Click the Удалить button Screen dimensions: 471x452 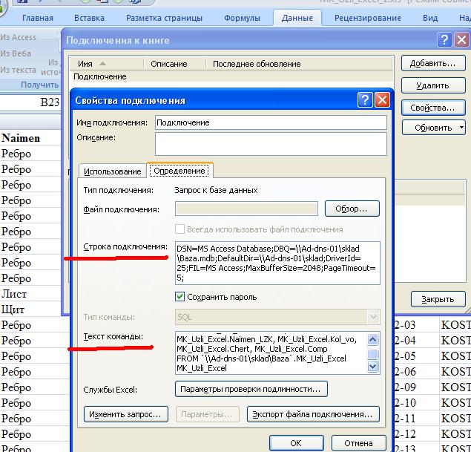coord(433,85)
